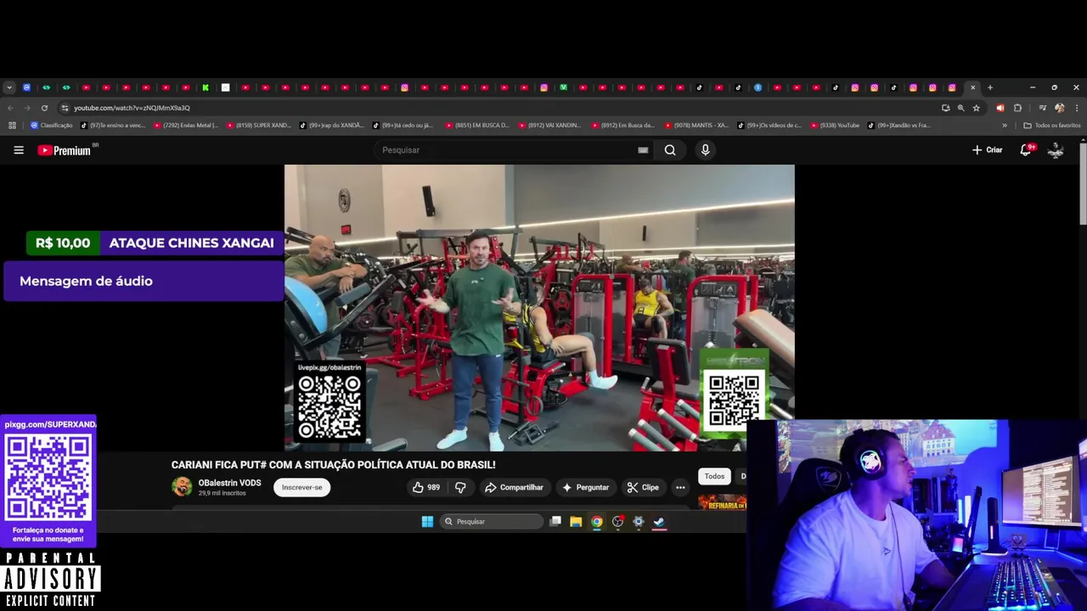Image resolution: width=1087 pixels, height=611 pixels.
Task: Dislike the video with thumbs down
Action: click(x=460, y=487)
